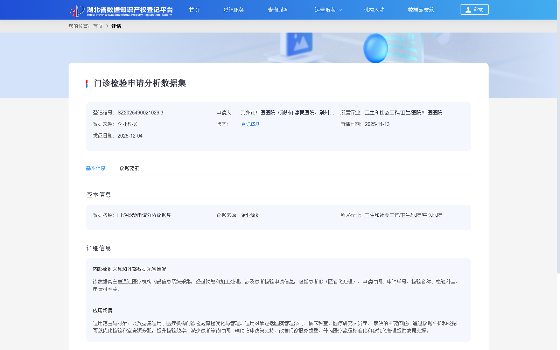The width and height of the screenshot is (560, 350).
Task: Open the 数据驾驶舱 menu item
Action: [421, 10]
